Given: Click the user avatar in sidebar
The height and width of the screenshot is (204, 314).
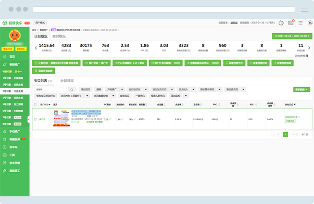Looking at the screenshot, I should (14, 37).
